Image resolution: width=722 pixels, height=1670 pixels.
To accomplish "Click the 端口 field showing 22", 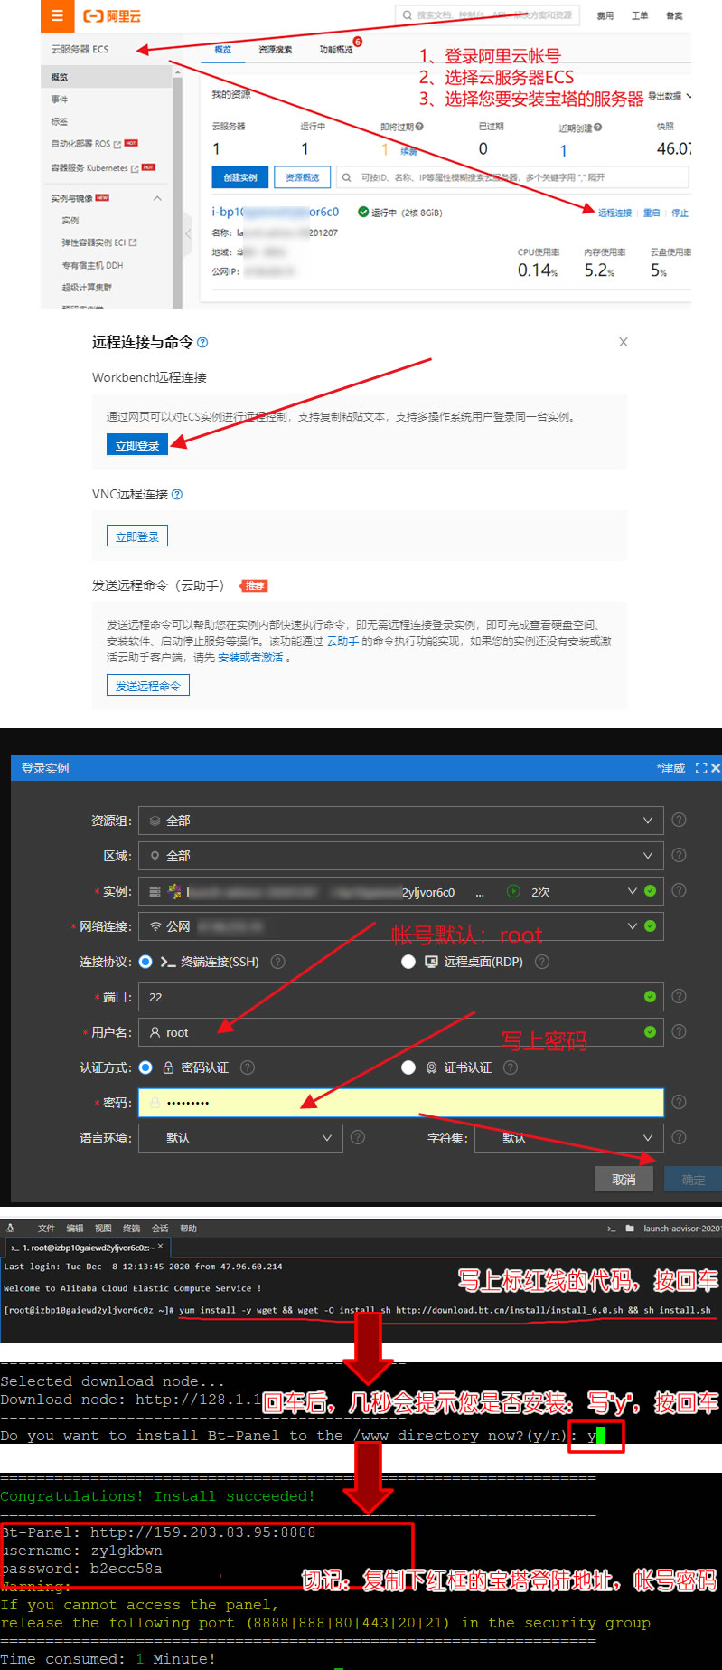I will (401, 997).
